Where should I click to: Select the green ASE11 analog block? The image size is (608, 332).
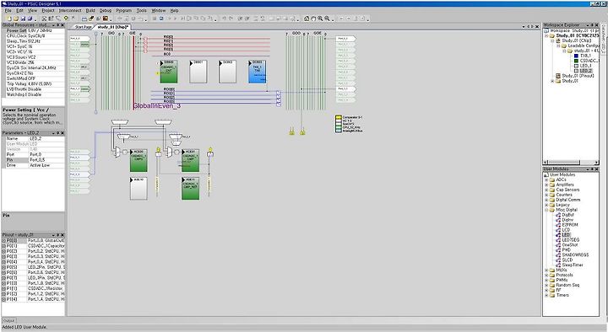tap(190, 189)
